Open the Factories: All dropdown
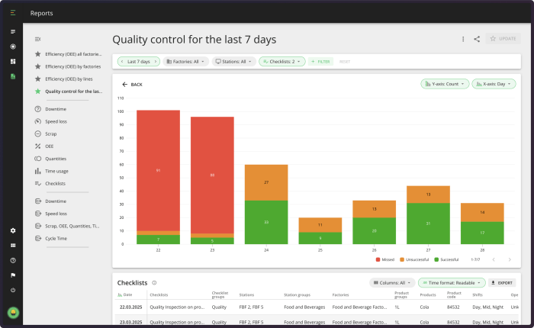 (185, 62)
